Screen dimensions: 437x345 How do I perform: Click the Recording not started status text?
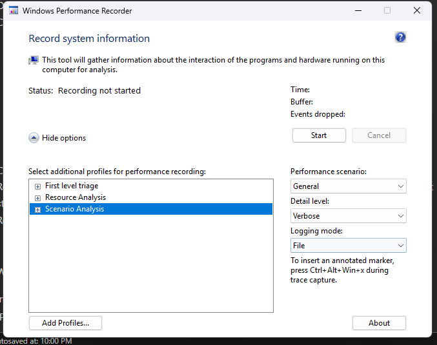coord(99,91)
